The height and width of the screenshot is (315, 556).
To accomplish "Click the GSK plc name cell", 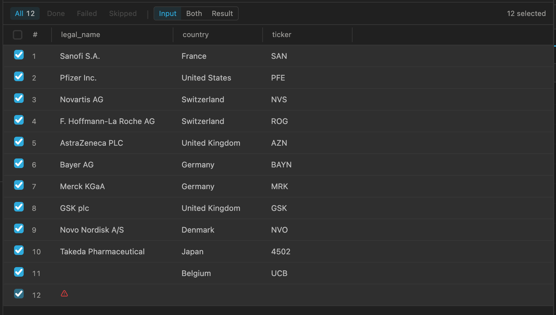I will click(x=75, y=208).
